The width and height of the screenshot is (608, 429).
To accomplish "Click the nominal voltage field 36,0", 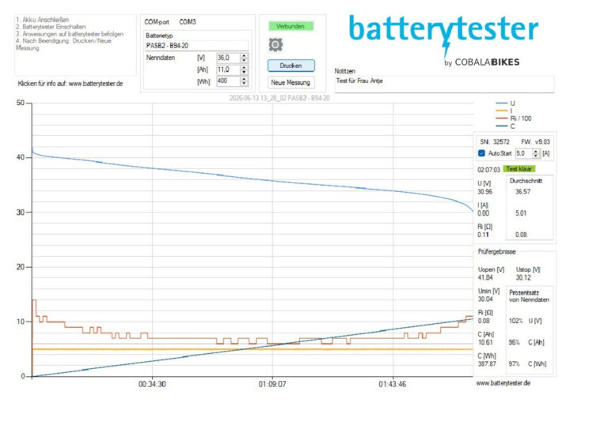I will pos(228,58).
